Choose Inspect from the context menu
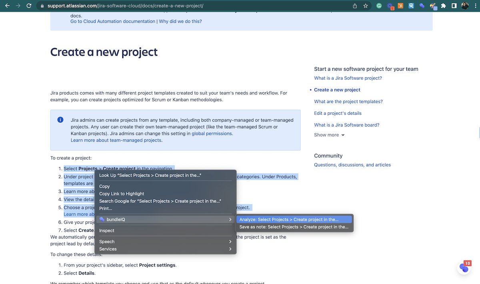This screenshot has height=284, width=480. point(107,231)
